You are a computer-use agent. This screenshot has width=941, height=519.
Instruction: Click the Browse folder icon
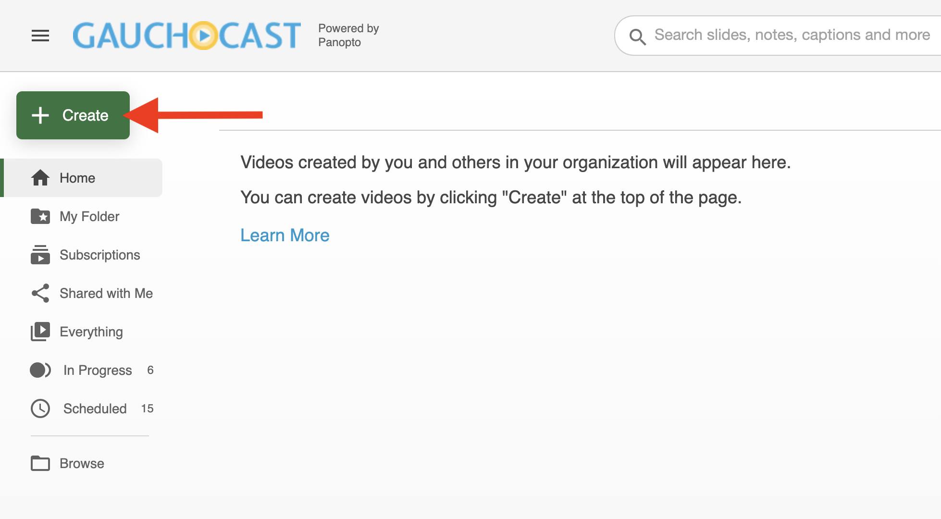pos(40,463)
